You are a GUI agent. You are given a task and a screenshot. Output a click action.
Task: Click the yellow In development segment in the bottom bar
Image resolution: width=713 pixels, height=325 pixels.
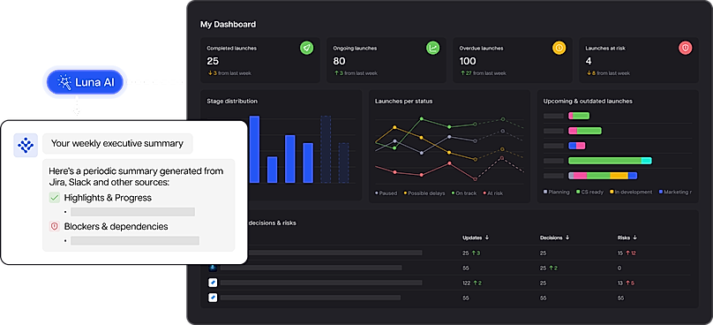(x=619, y=175)
